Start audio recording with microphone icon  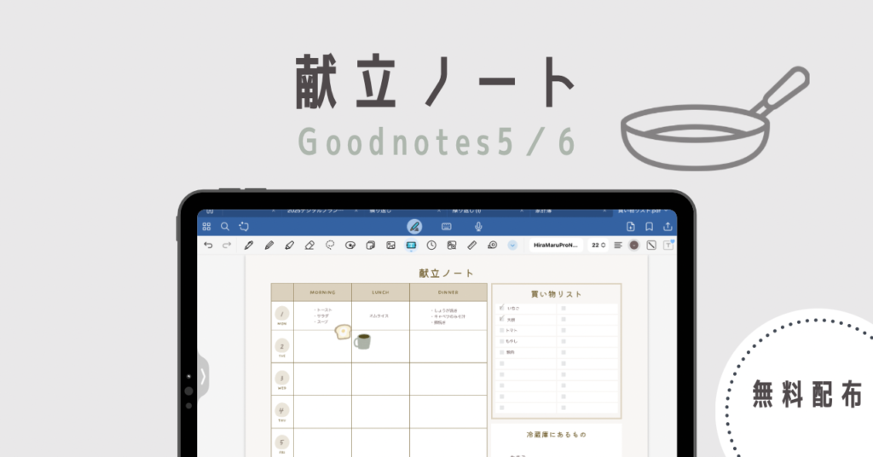coord(478,227)
